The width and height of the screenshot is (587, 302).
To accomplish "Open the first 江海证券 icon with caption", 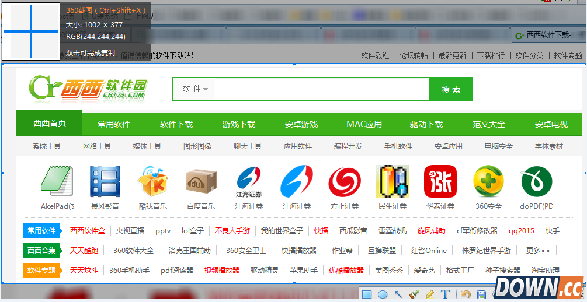I will coord(249,182).
